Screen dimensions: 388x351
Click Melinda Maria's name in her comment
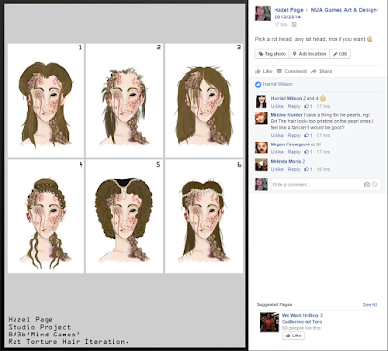285,161
